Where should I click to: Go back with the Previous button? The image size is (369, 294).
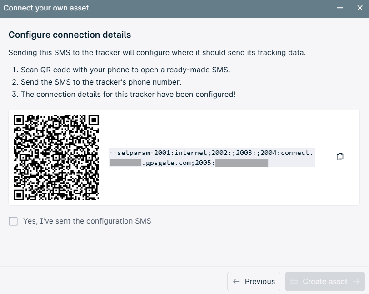[x=254, y=282]
